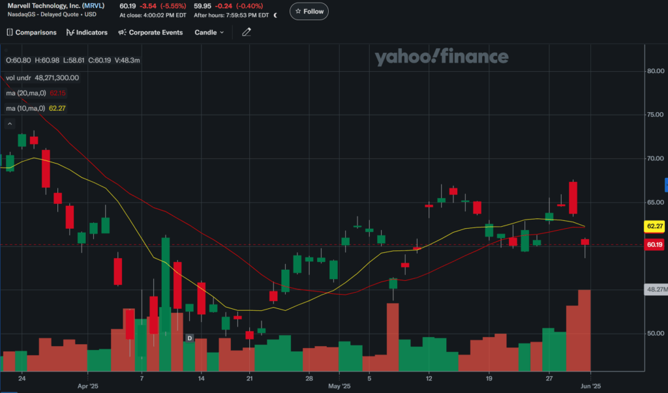Click the Jun '25 date axis label
Image resolution: width=668 pixels, height=393 pixels.
tap(591, 386)
